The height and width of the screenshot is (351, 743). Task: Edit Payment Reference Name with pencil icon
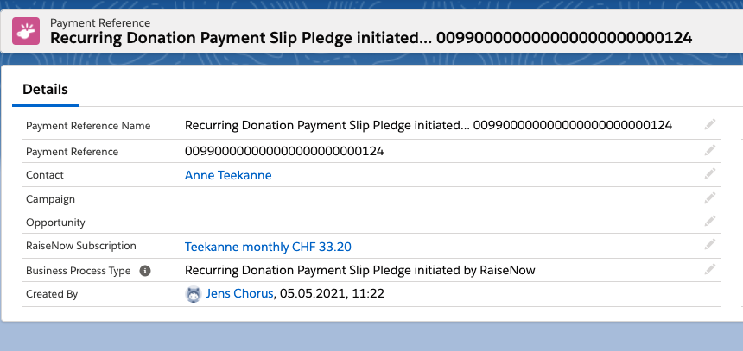710,125
